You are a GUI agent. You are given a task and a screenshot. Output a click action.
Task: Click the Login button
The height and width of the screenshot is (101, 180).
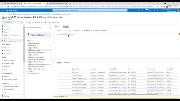[x=28, y=23]
